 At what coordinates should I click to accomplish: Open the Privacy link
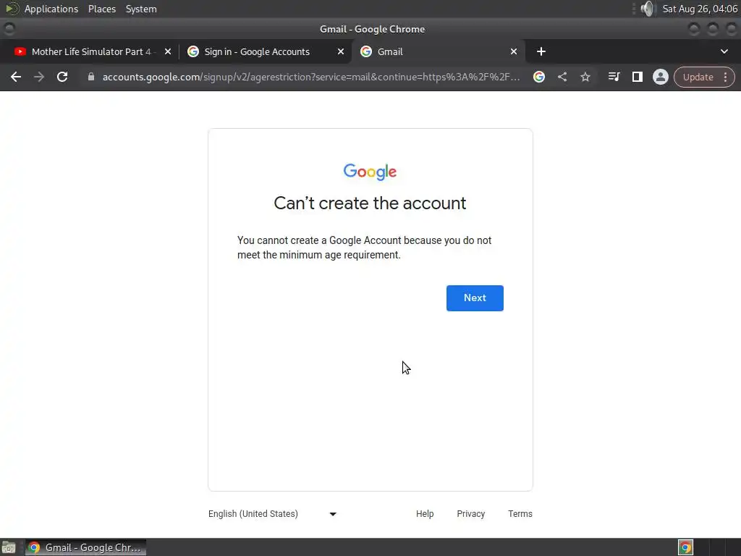(470, 514)
